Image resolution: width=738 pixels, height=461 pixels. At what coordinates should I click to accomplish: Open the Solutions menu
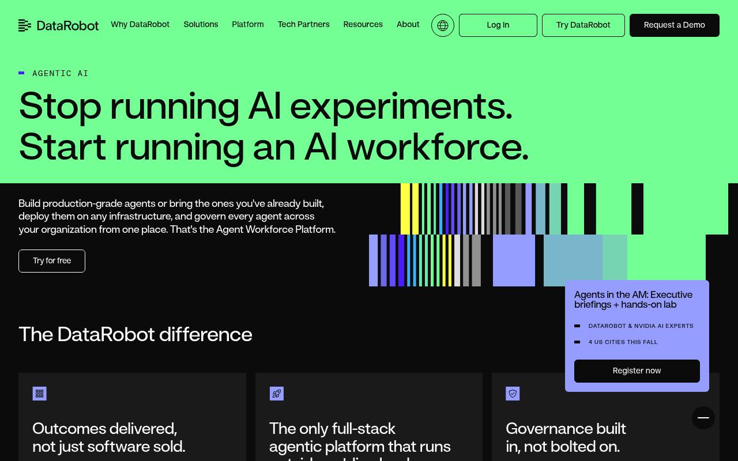(x=201, y=25)
